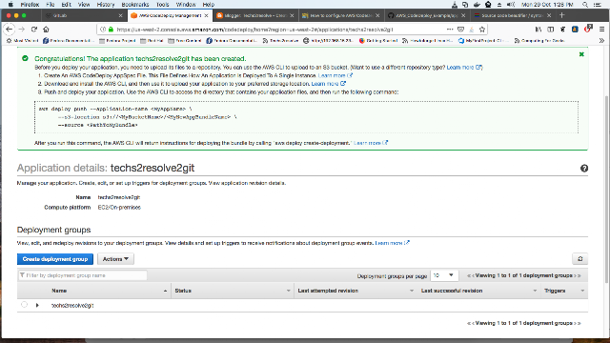This screenshot has width=610, height=343.
Task: Click the back navigation arrow
Action: 9,30
